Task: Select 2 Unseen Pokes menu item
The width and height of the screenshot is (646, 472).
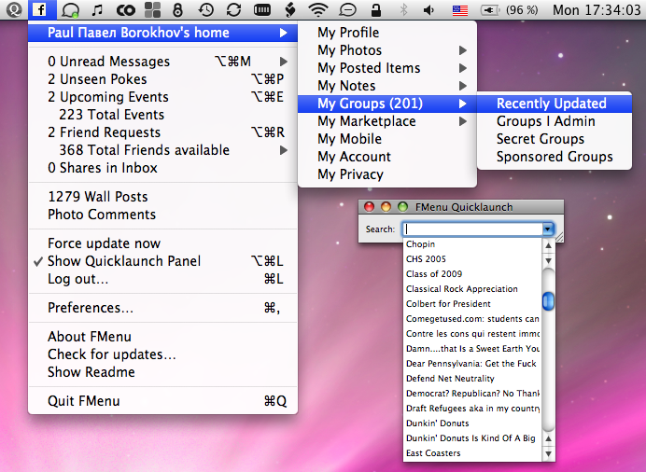Action: (x=162, y=79)
